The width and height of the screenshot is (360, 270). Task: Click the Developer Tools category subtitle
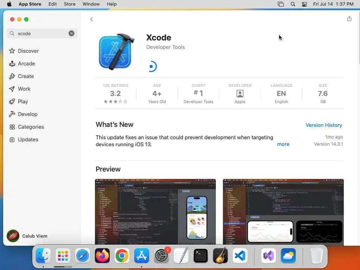tap(165, 47)
